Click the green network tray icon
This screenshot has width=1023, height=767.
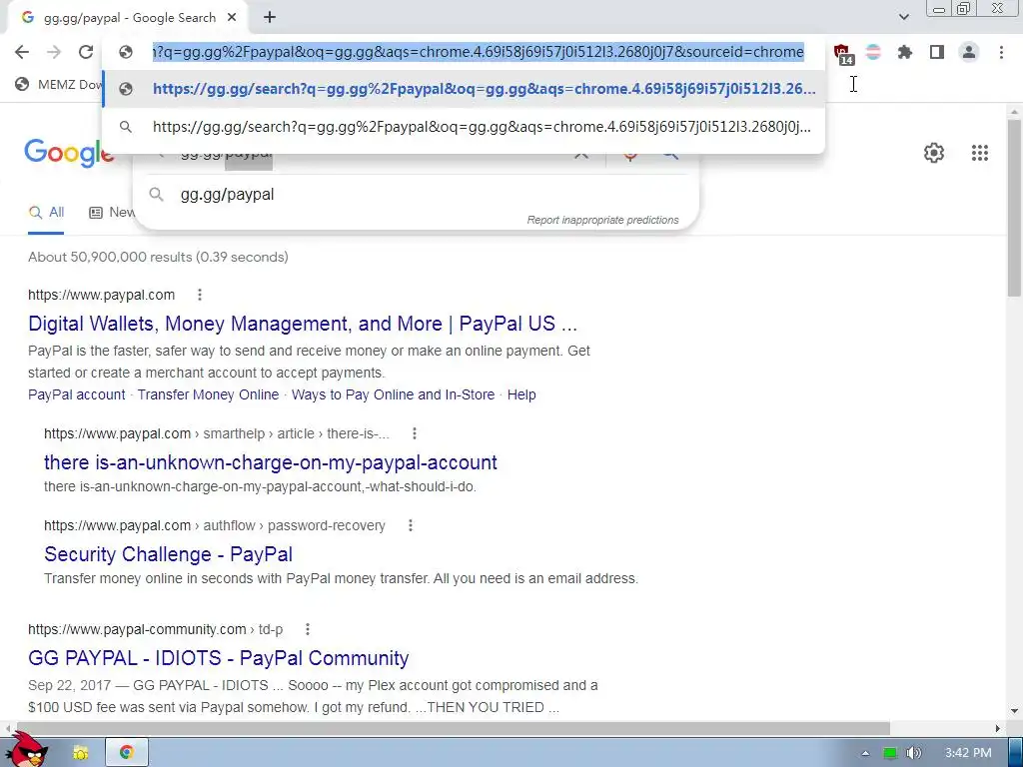[x=890, y=753]
